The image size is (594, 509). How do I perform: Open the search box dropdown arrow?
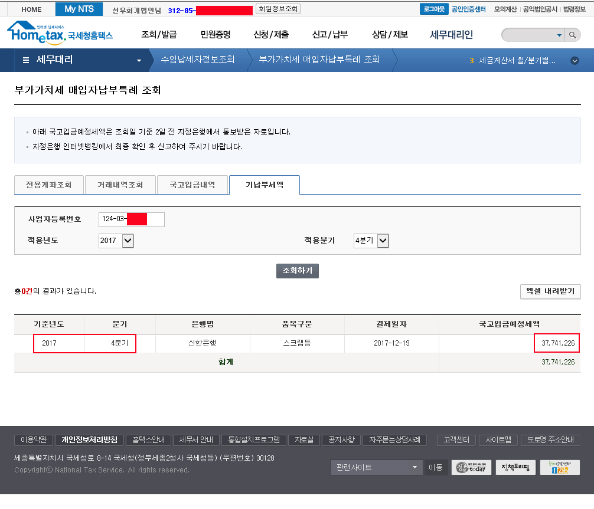[x=559, y=35]
